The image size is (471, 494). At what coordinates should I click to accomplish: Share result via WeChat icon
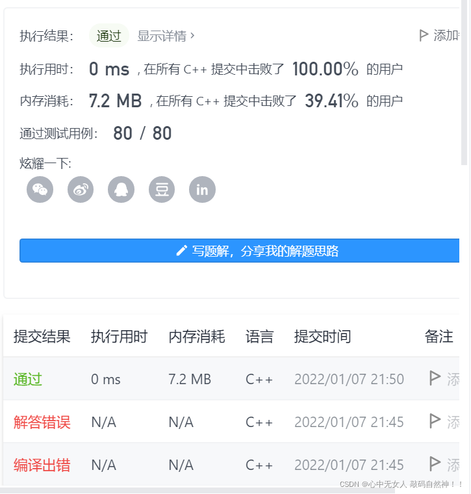pyautogui.click(x=40, y=189)
